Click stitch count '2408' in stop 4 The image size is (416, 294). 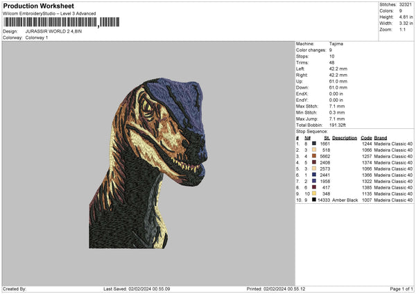tap(325, 163)
